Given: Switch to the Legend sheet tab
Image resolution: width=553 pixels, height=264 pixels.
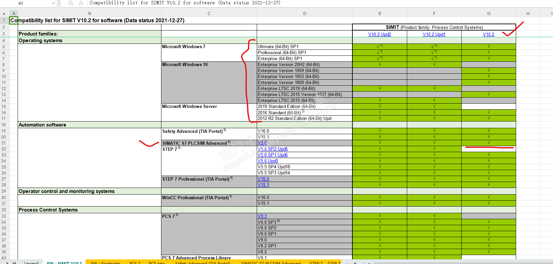Looking at the screenshot, I should 31,262.
